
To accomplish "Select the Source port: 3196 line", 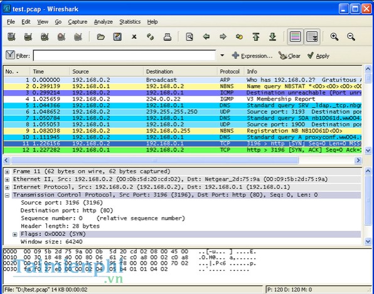I will [61, 203].
